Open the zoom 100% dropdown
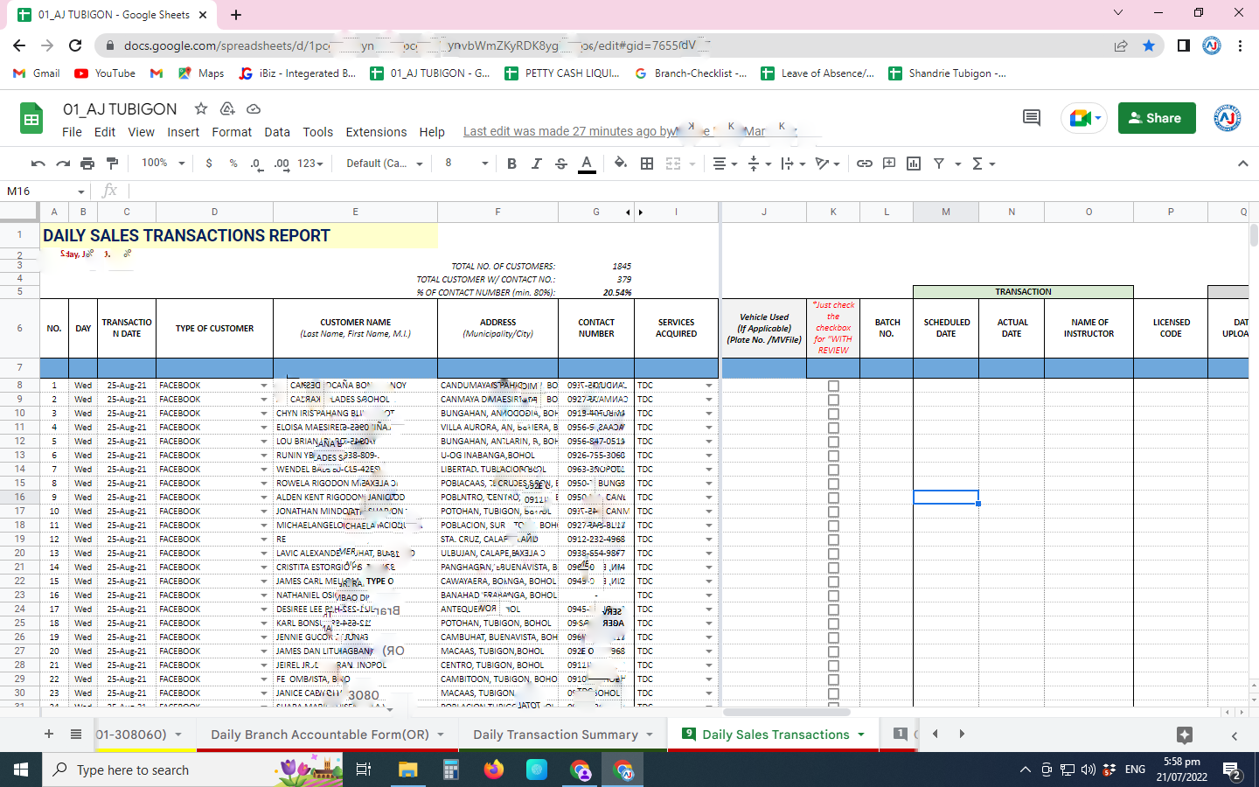The width and height of the screenshot is (1259, 787). [x=163, y=164]
